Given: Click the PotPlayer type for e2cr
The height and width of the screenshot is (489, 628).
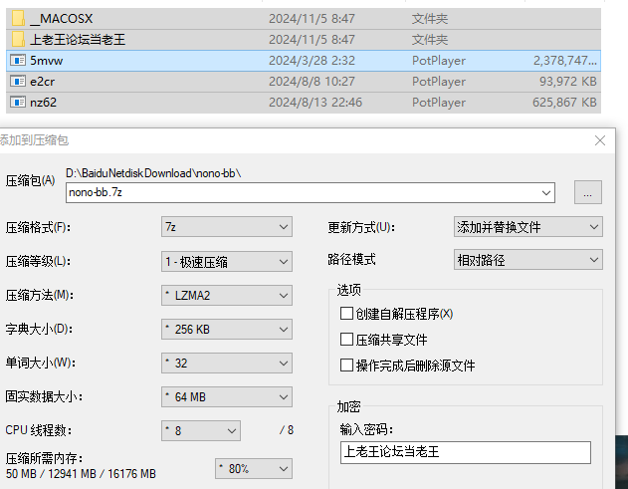Looking at the screenshot, I should pyautogui.click(x=439, y=82).
